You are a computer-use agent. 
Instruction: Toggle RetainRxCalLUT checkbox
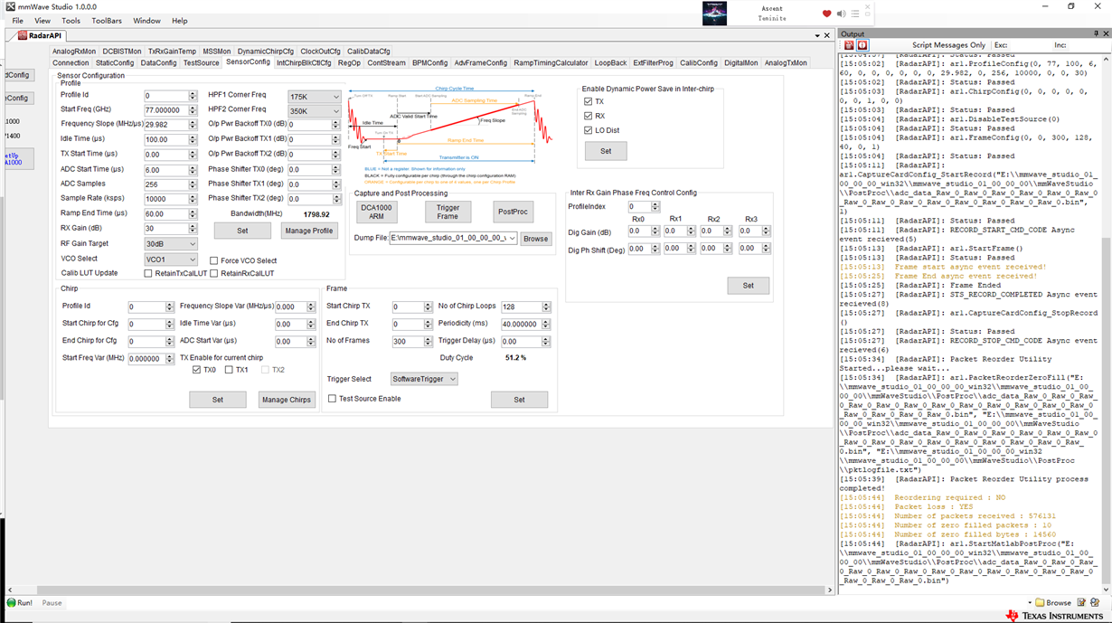coord(214,273)
